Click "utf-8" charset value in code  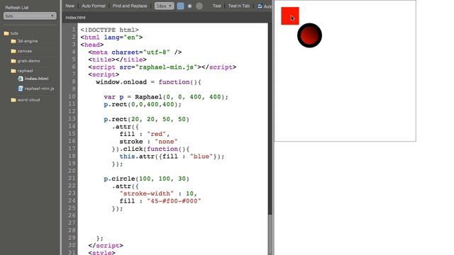[156, 52]
